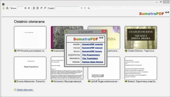171x97 pixels.
Task: Open SumatraPDF manual link
Action: 92,48
